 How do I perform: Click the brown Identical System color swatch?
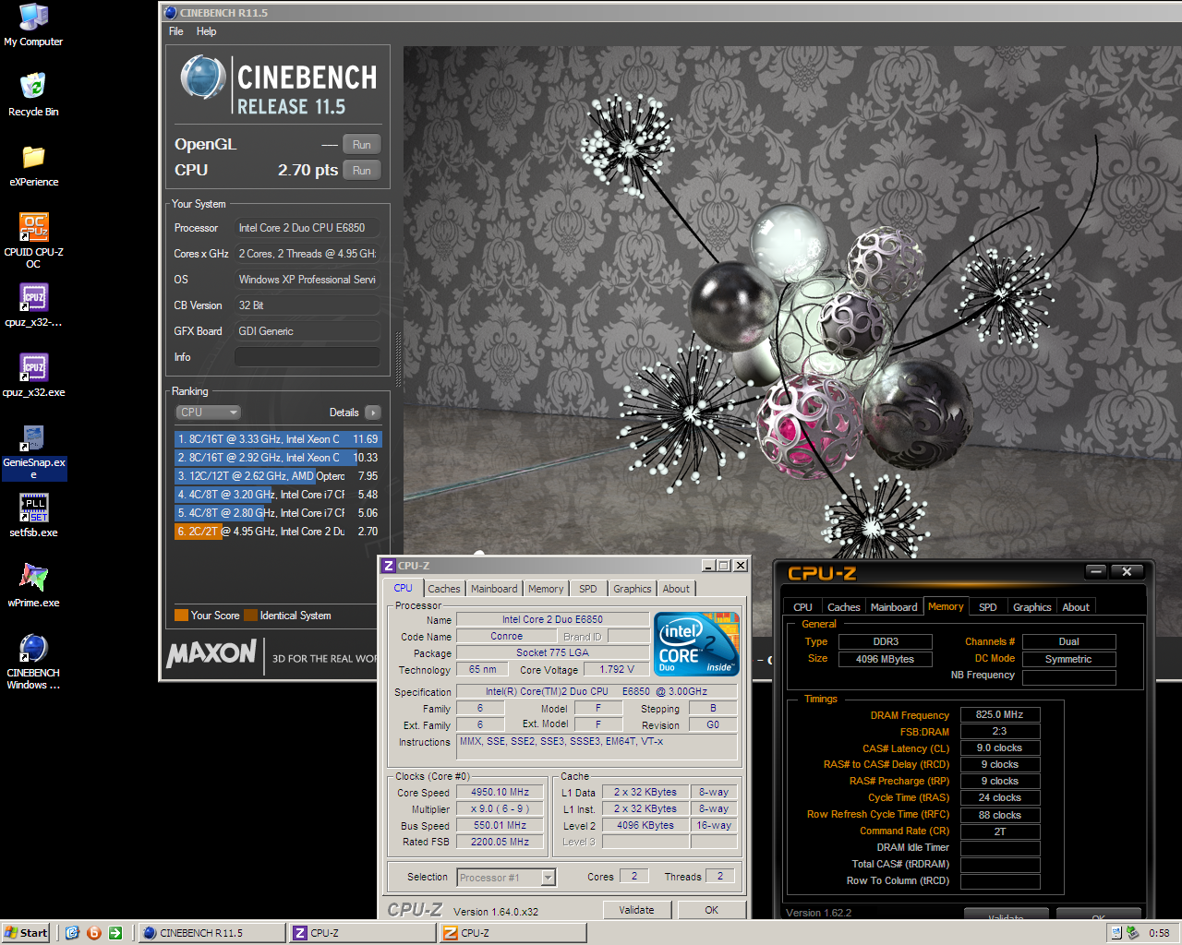(250, 616)
